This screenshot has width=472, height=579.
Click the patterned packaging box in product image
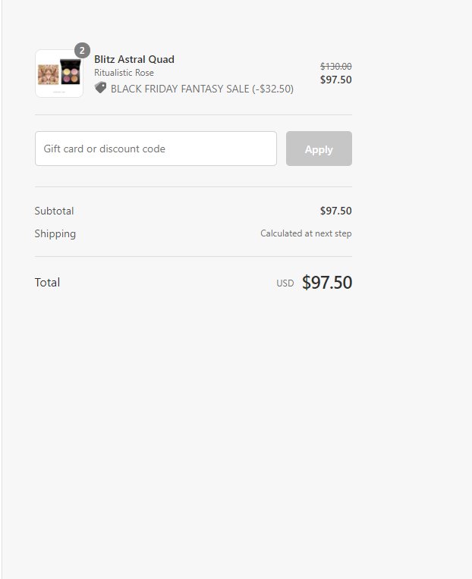click(x=49, y=74)
